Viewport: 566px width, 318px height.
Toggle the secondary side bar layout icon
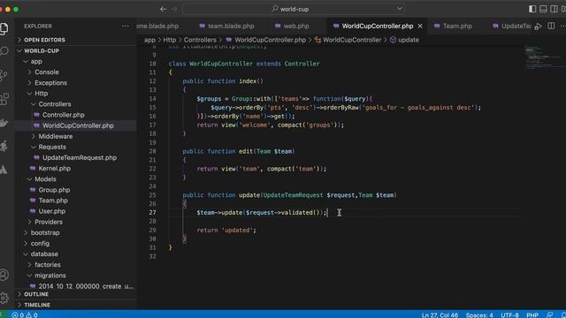pyautogui.click(x=554, y=9)
